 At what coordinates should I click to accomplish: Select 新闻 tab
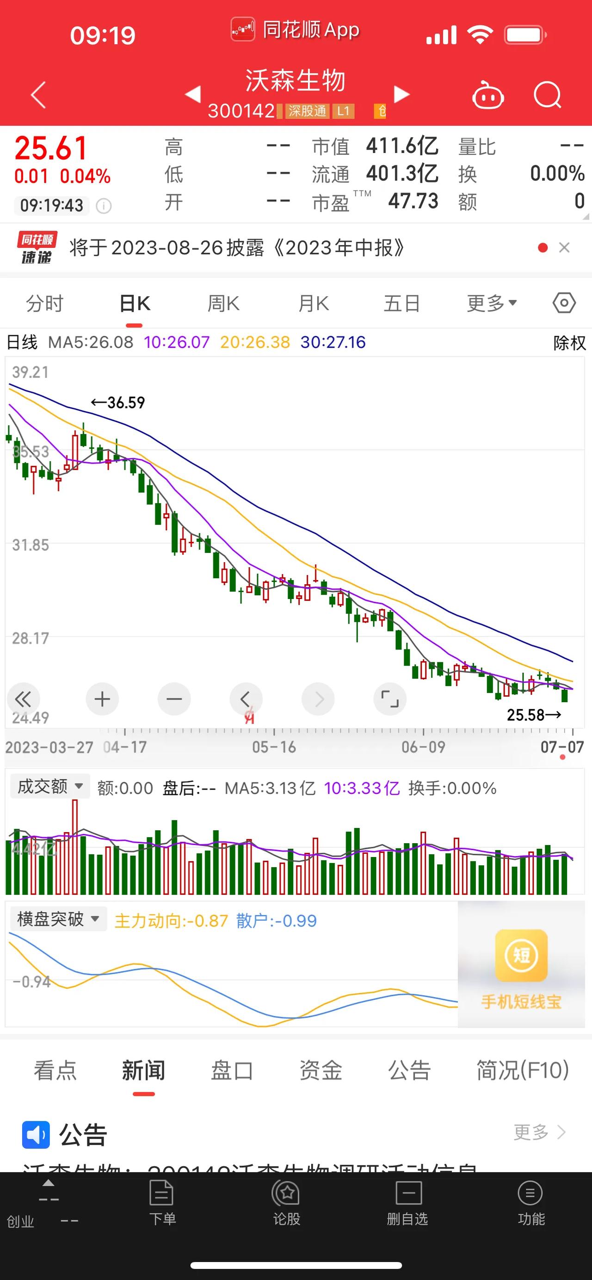point(144,1071)
